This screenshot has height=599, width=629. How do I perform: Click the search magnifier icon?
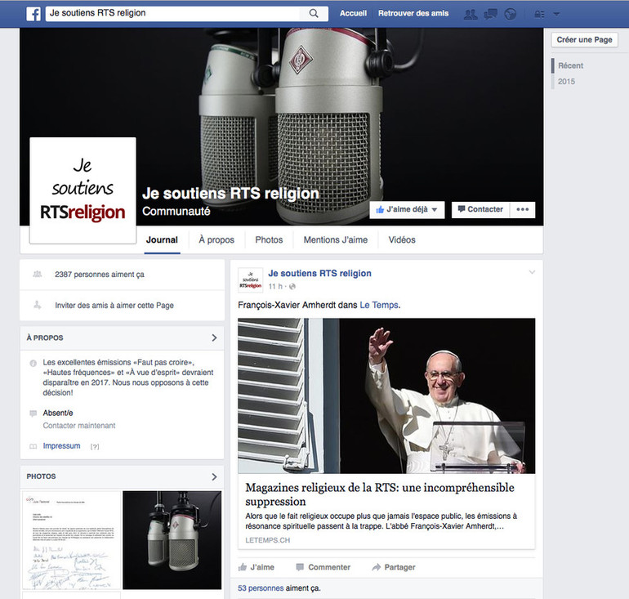point(314,14)
